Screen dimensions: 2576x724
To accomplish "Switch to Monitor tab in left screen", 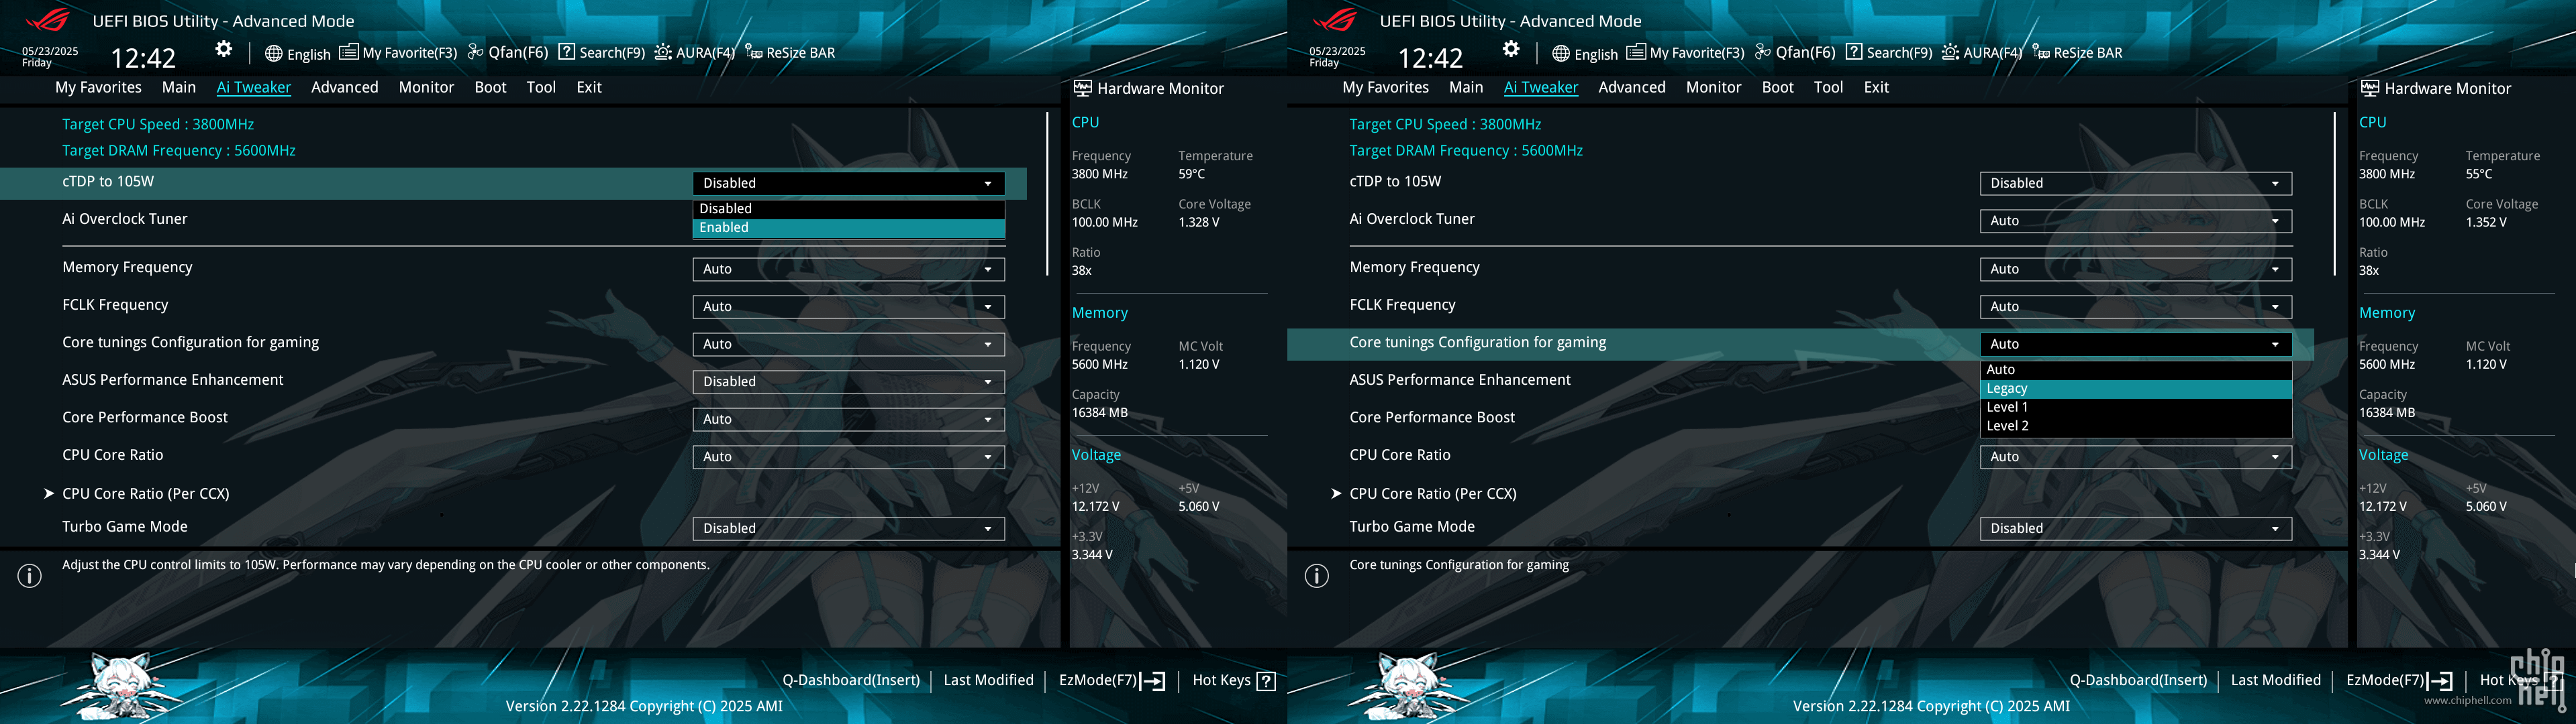I will 426,87.
